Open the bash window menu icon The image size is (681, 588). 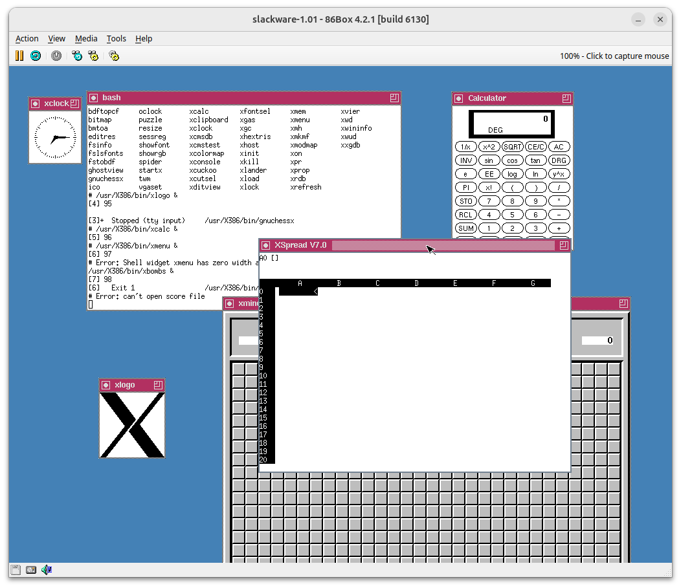pos(93,98)
